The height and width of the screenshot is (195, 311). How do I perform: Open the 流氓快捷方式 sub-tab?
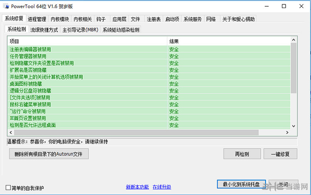pos(44,30)
